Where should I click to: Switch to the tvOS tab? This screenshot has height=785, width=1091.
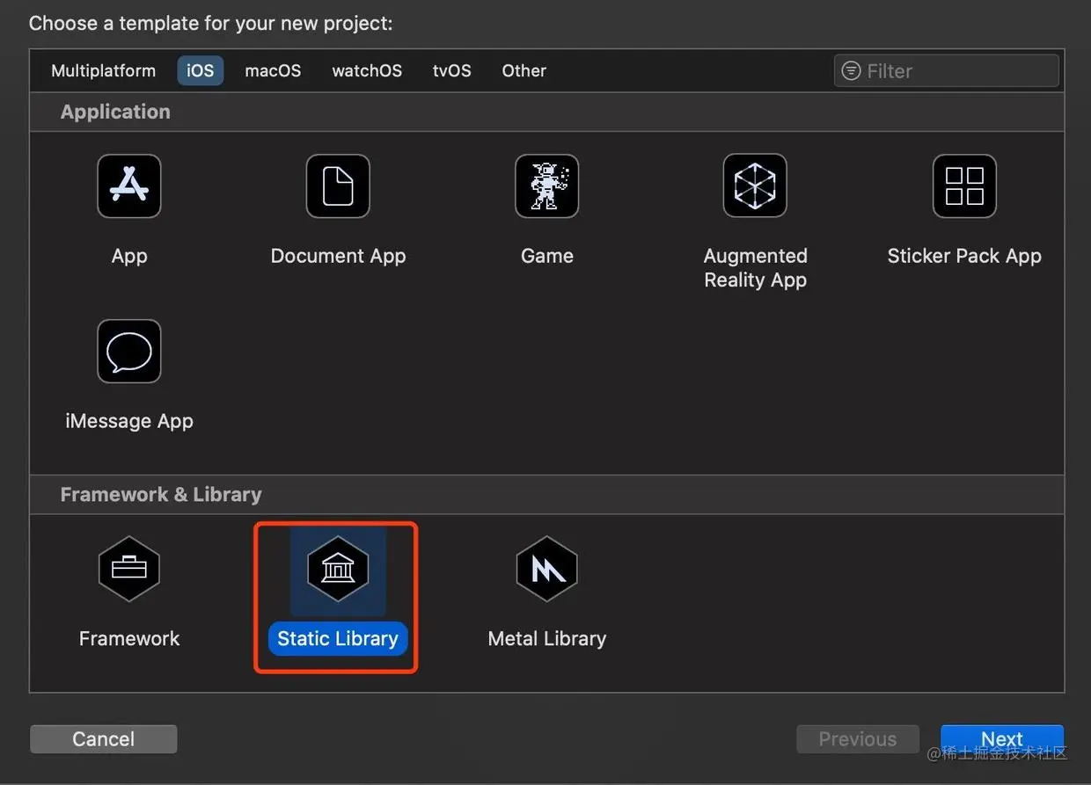[452, 71]
